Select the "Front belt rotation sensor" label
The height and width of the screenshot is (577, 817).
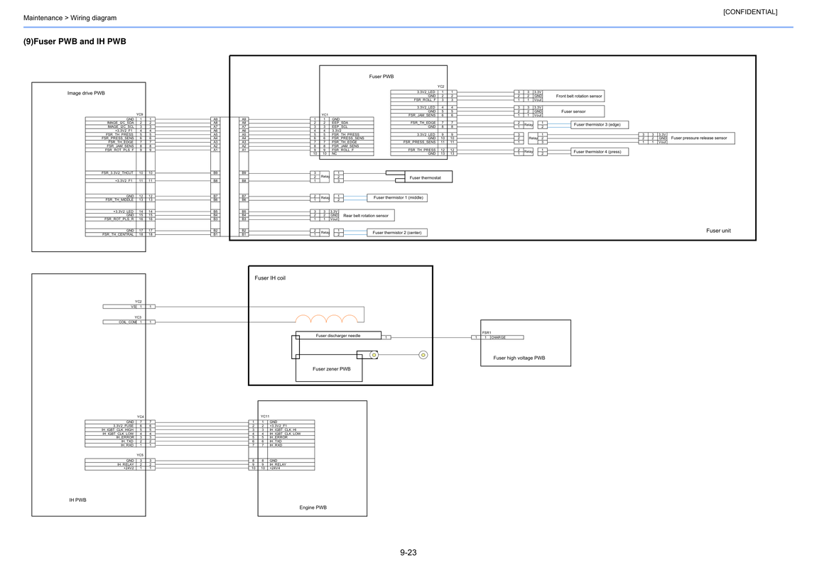point(579,97)
